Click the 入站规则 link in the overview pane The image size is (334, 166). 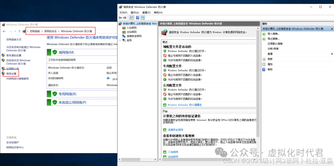coord(173,152)
